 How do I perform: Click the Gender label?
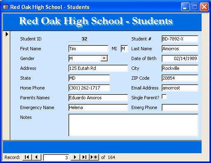tap(27, 58)
